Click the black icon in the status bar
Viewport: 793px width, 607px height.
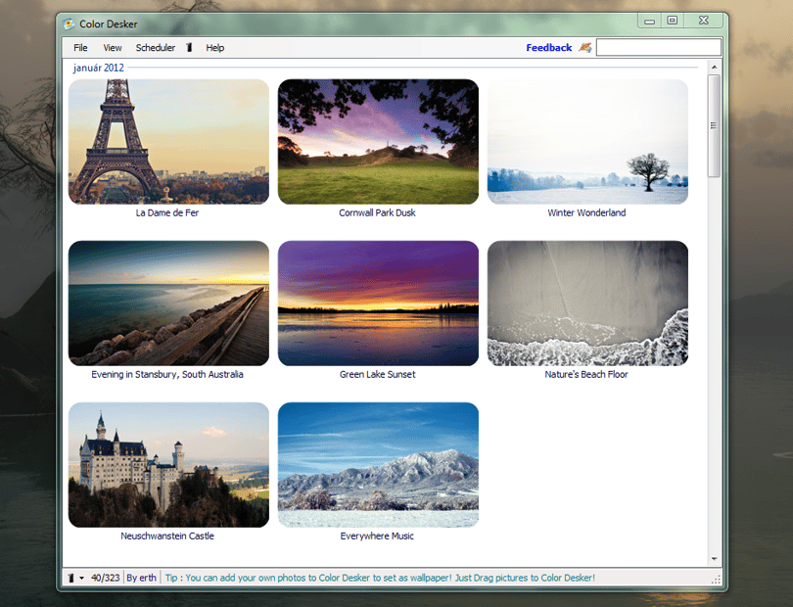point(71,578)
